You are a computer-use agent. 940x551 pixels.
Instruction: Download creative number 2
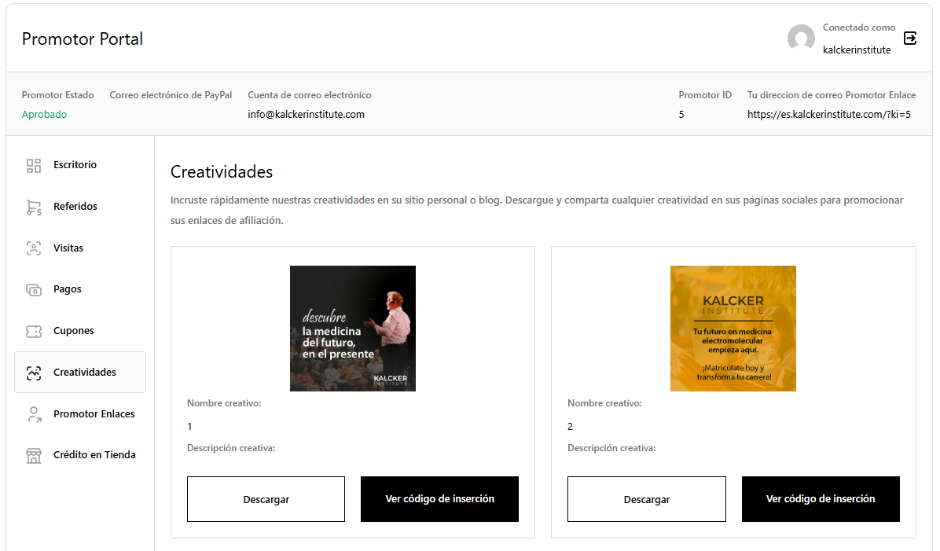646,499
